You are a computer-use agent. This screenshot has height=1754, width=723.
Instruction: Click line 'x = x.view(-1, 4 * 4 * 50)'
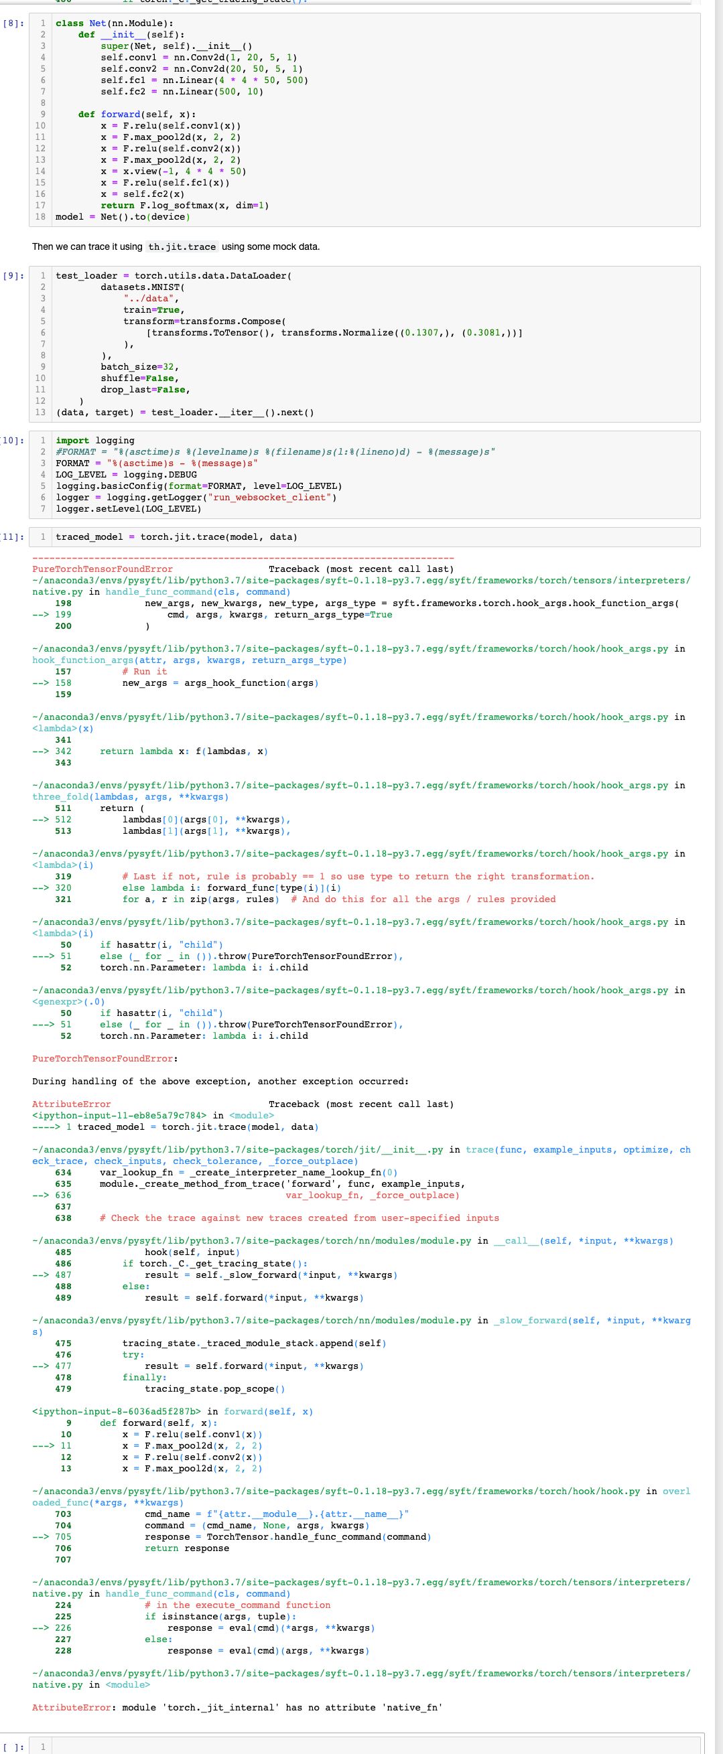click(174, 171)
